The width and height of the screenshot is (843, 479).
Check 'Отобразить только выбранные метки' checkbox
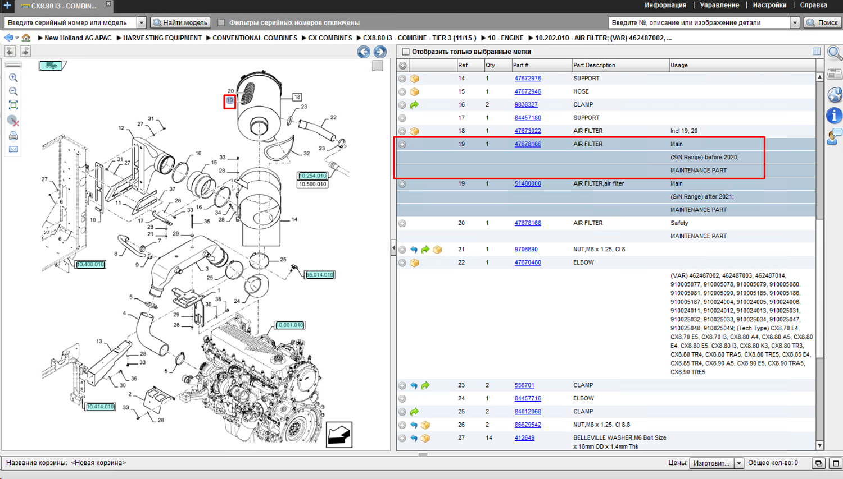click(x=406, y=52)
